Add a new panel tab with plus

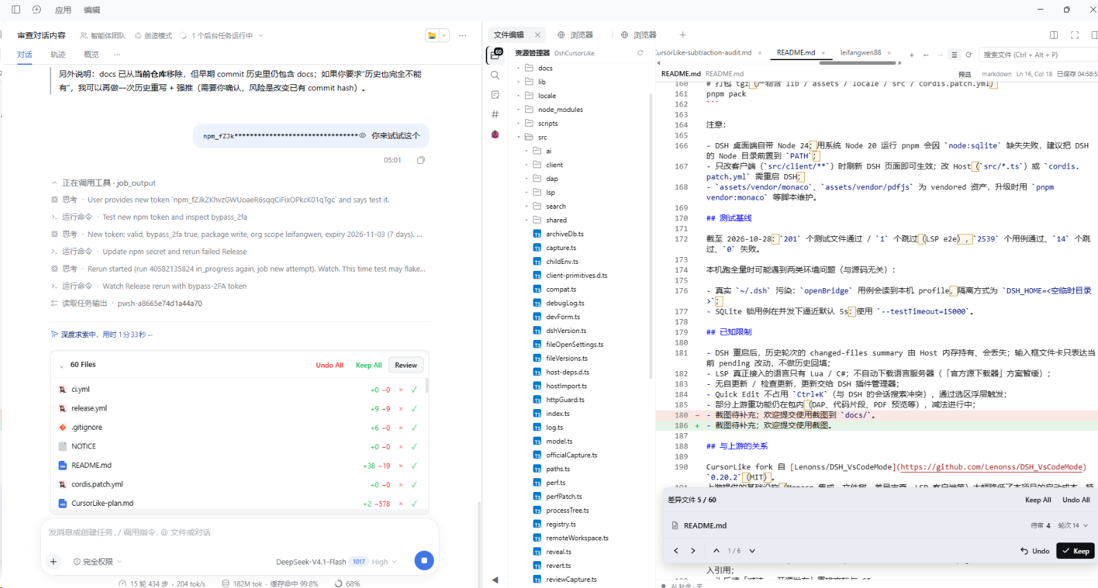(683, 35)
